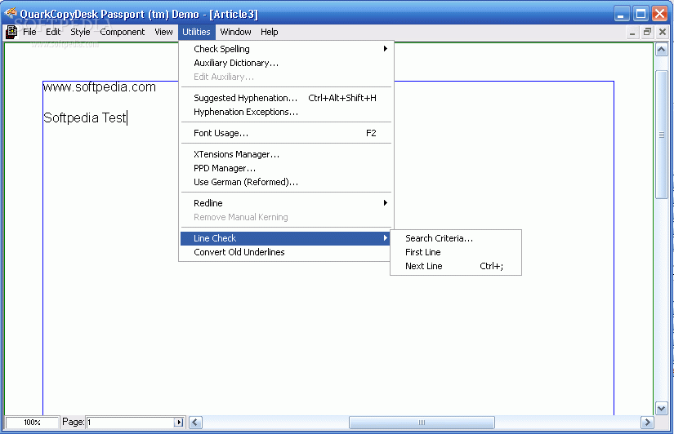This screenshot has width=674, height=434.
Task: Close the open Utilities menu
Action: 196,32
